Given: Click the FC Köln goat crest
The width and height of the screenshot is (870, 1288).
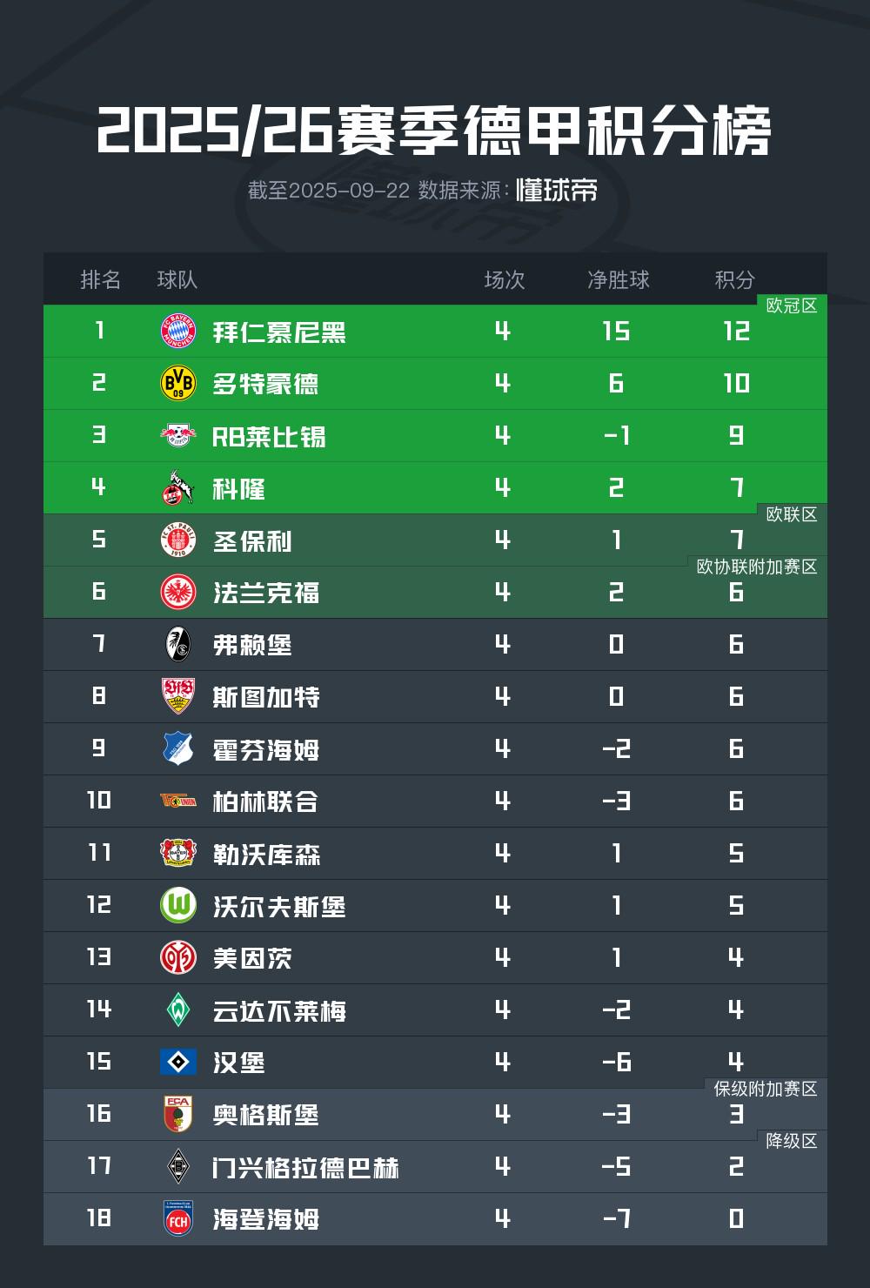Looking at the screenshot, I should [178, 488].
